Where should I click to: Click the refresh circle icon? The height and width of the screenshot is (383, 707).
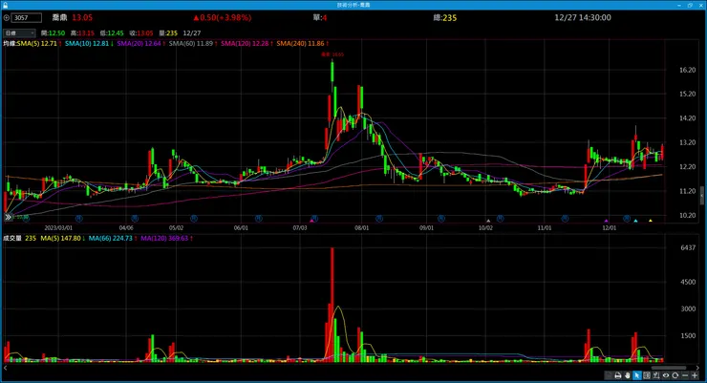click(x=675, y=375)
